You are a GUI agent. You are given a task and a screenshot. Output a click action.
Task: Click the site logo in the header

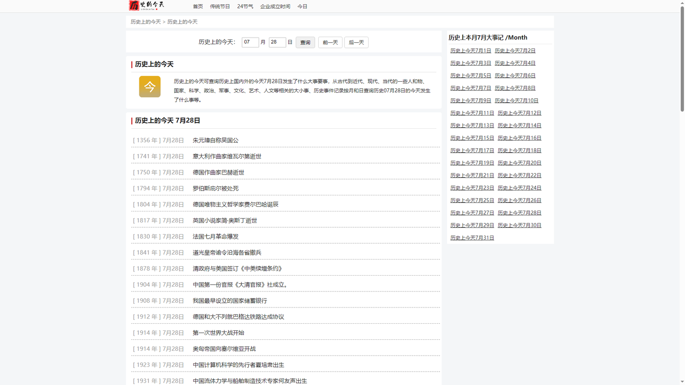coord(147,5)
